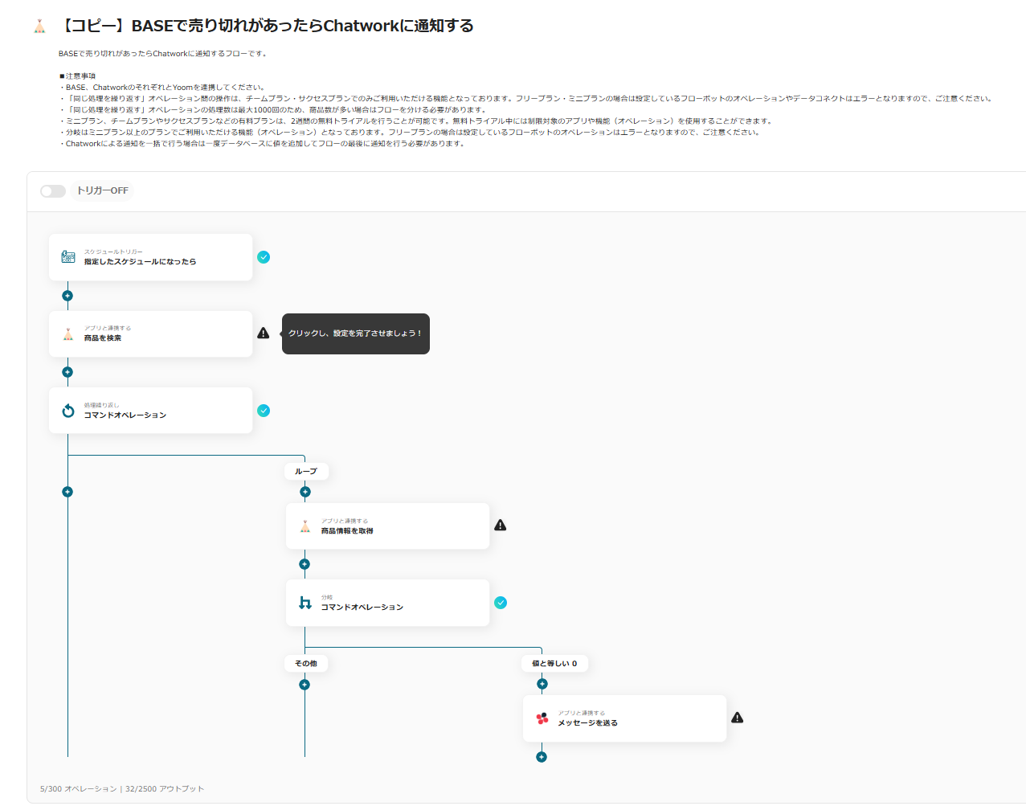Click the green check beside schedule trigger
This screenshot has width=1026, height=806.
point(264,257)
